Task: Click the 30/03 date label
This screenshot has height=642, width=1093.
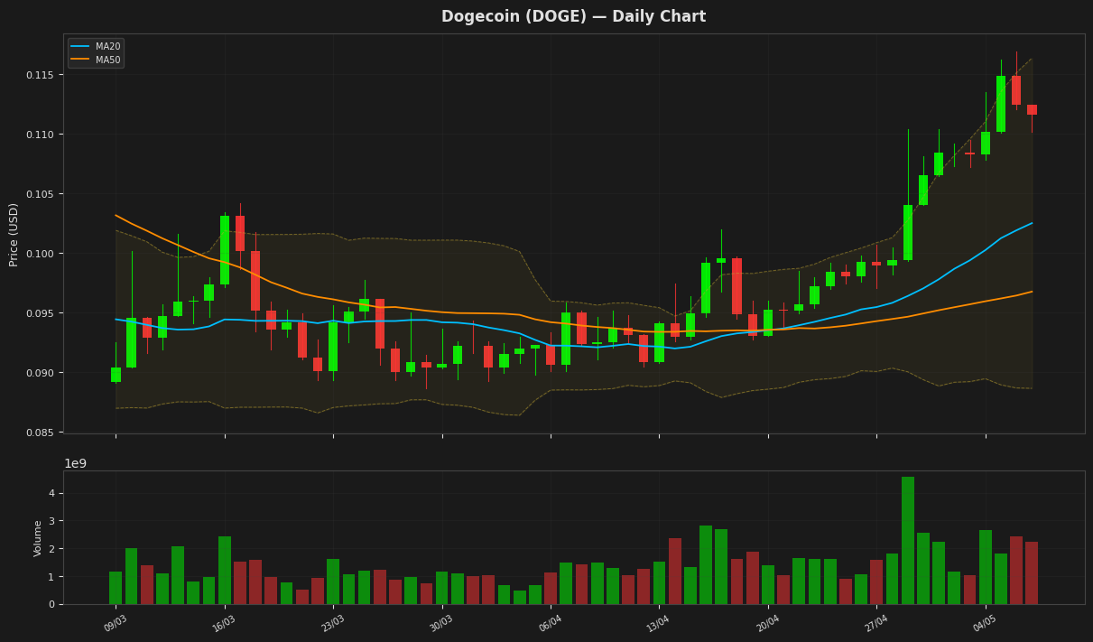Action: [x=441, y=623]
